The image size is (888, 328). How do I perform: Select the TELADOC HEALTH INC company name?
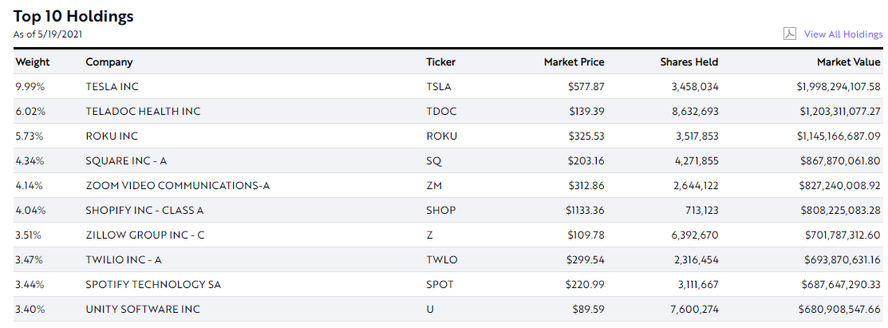(x=143, y=111)
